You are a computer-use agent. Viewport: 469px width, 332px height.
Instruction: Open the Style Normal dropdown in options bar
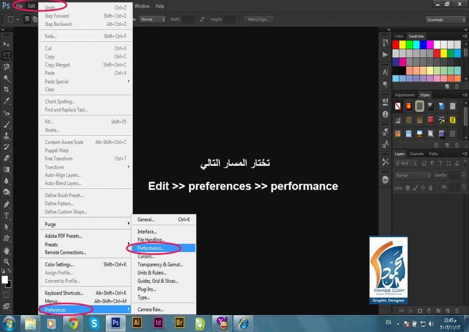coord(152,19)
